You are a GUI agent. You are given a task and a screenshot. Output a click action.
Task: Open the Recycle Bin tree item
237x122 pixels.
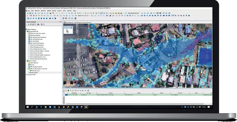pos(31,75)
